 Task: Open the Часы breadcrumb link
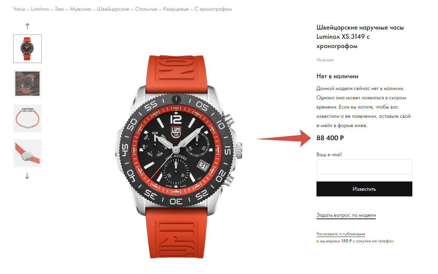[x=19, y=9]
